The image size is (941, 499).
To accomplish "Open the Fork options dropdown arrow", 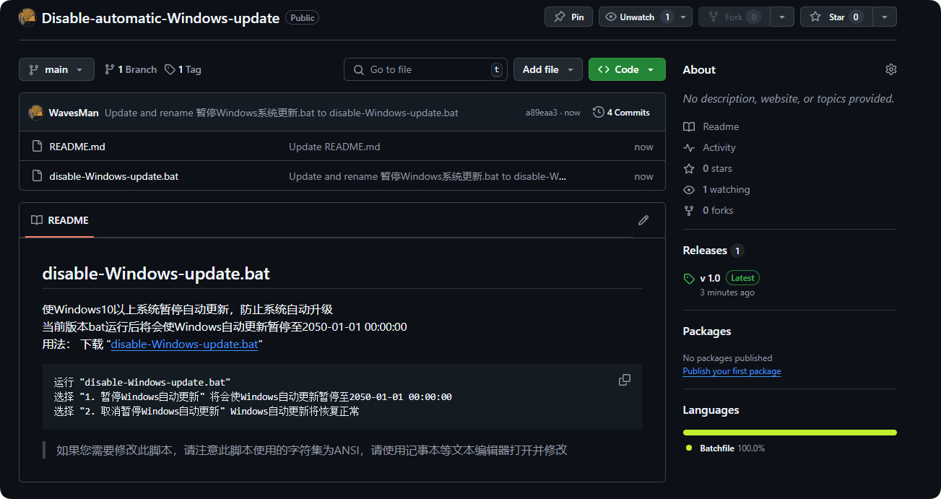I will pyautogui.click(x=782, y=17).
